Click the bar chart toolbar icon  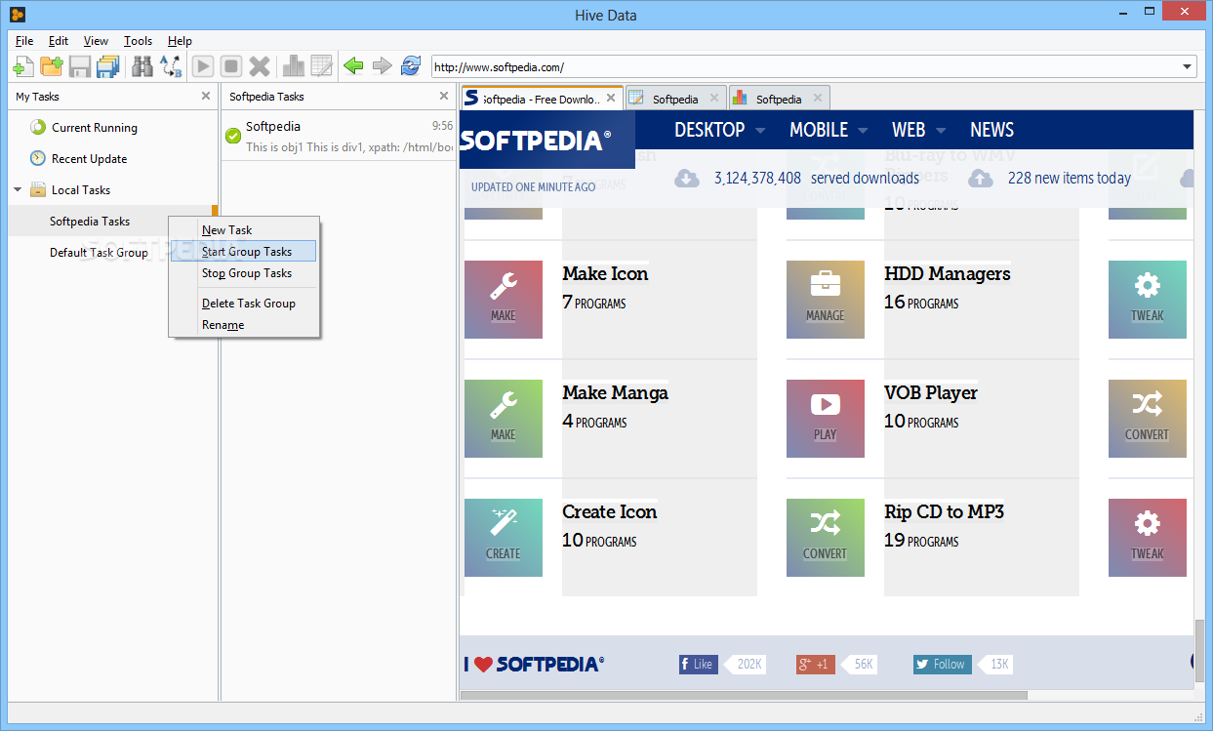tap(293, 66)
